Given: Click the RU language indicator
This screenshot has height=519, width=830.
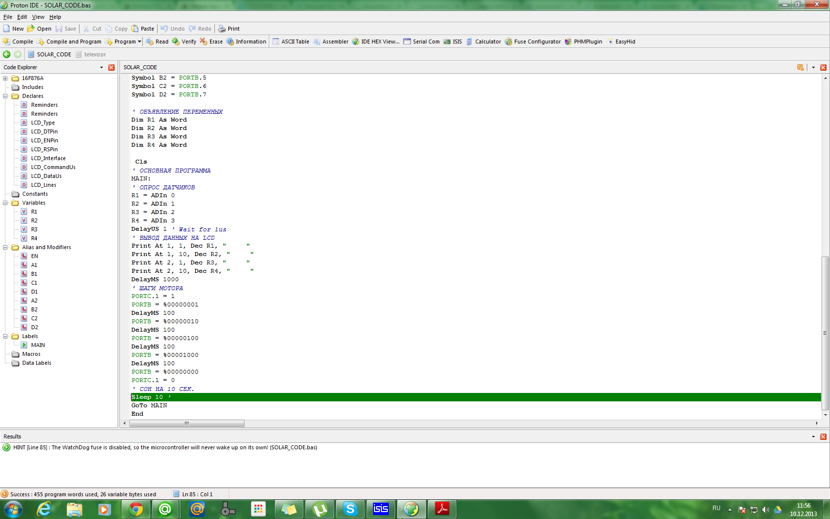Looking at the screenshot, I should [x=716, y=508].
